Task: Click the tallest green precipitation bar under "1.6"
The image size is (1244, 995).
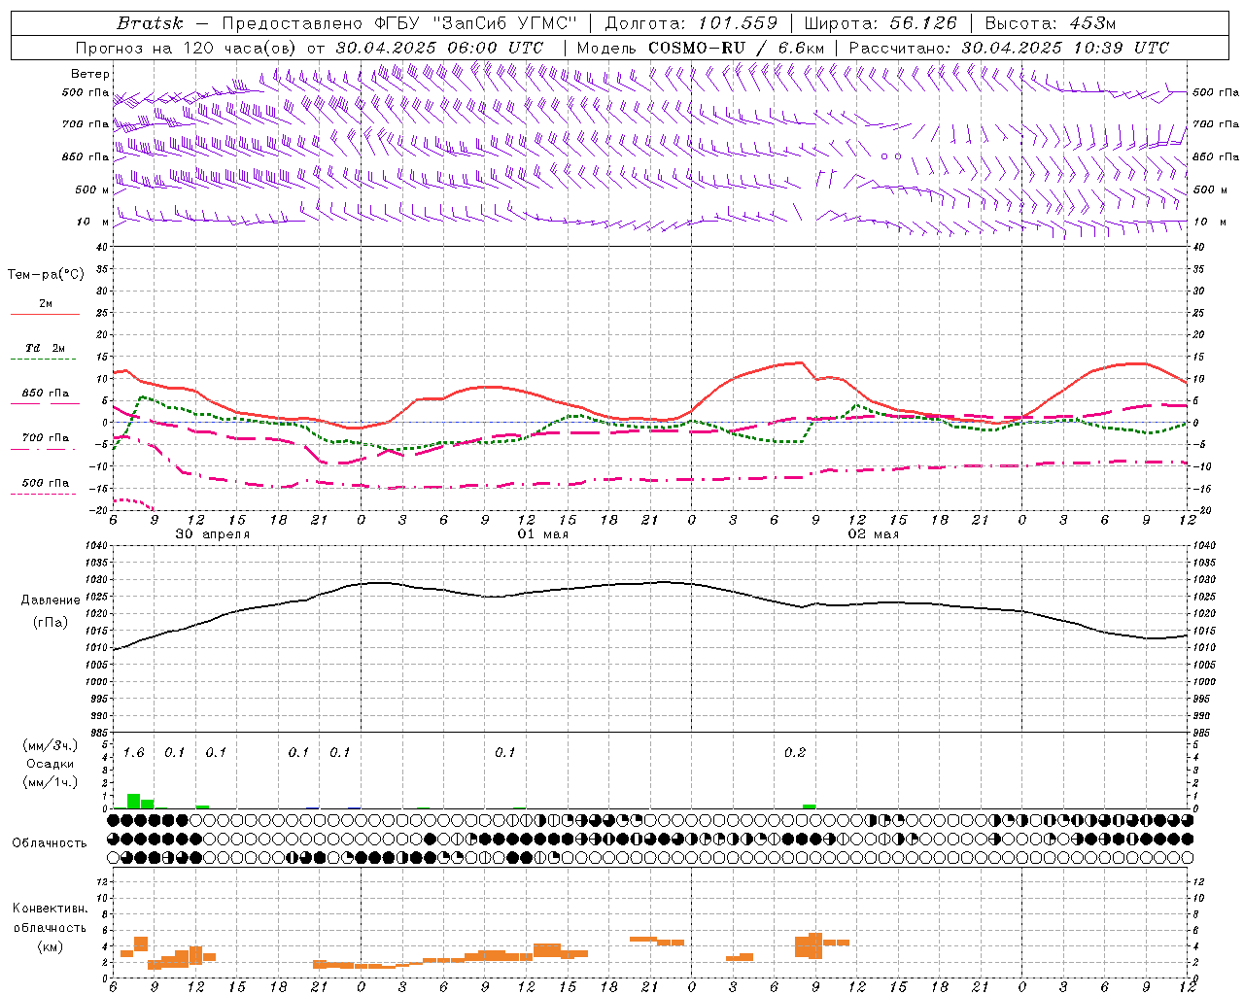Action: [x=133, y=801]
